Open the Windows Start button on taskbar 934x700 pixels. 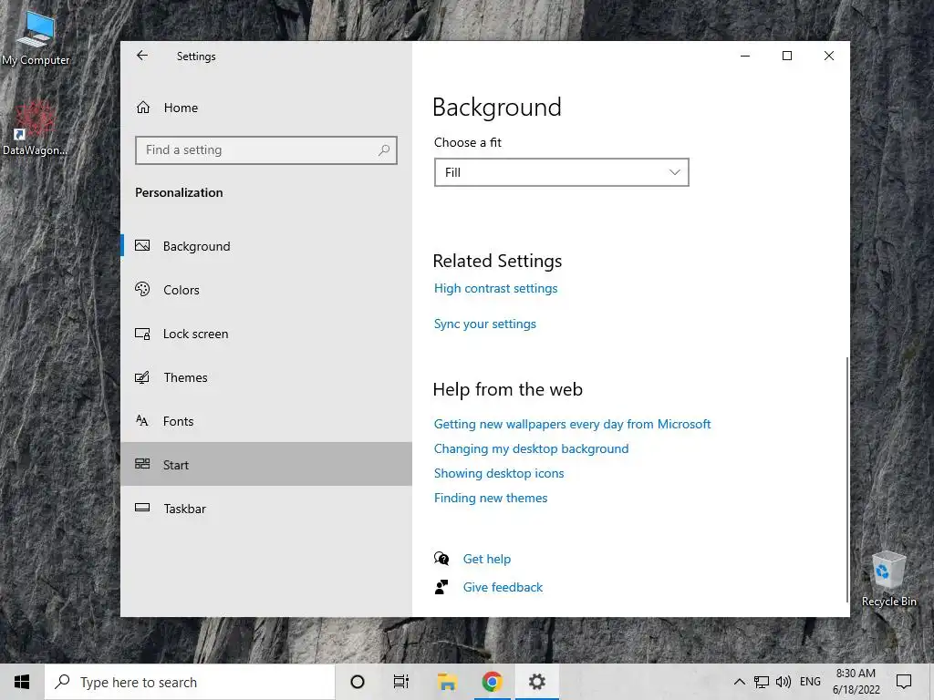pyautogui.click(x=22, y=682)
